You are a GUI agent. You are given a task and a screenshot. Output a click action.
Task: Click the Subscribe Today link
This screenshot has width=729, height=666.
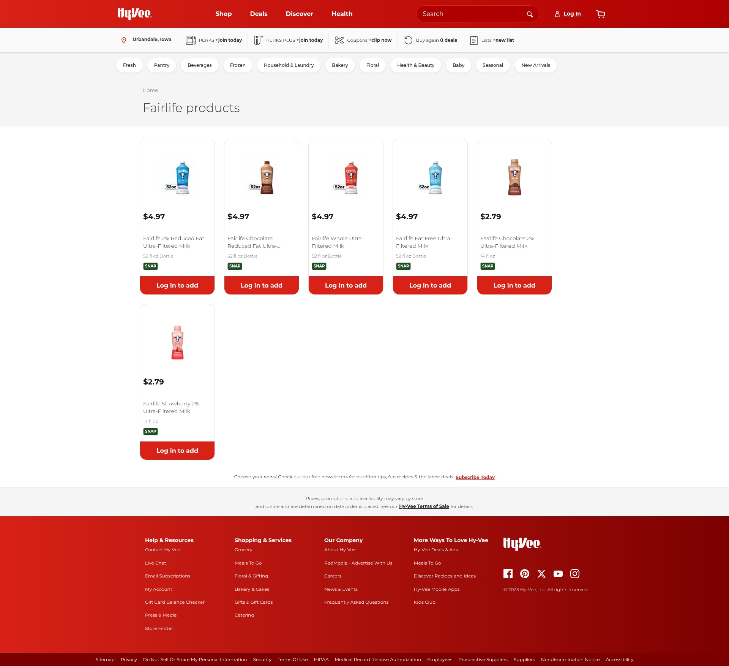click(x=475, y=478)
